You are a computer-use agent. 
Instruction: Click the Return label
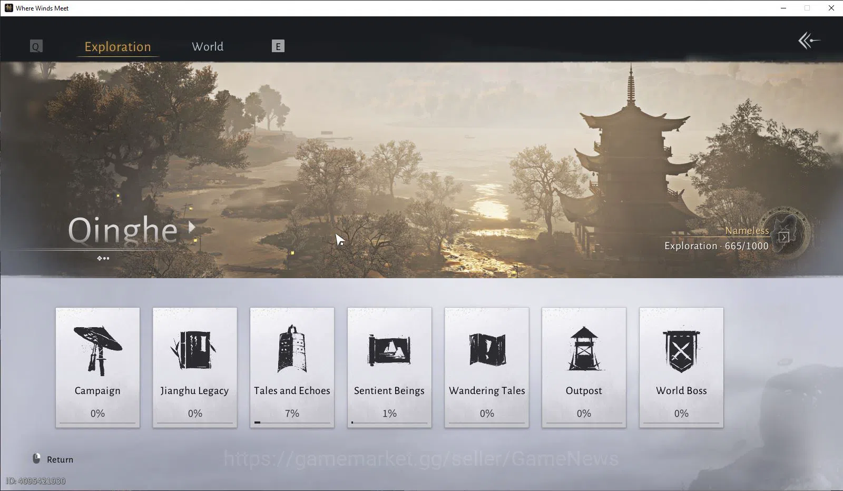pyautogui.click(x=60, y=459)
